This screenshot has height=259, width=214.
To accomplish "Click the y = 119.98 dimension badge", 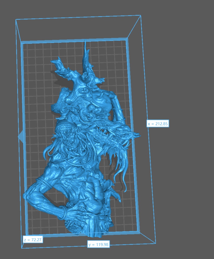I will pyautogui.click(x=99, y=245).
